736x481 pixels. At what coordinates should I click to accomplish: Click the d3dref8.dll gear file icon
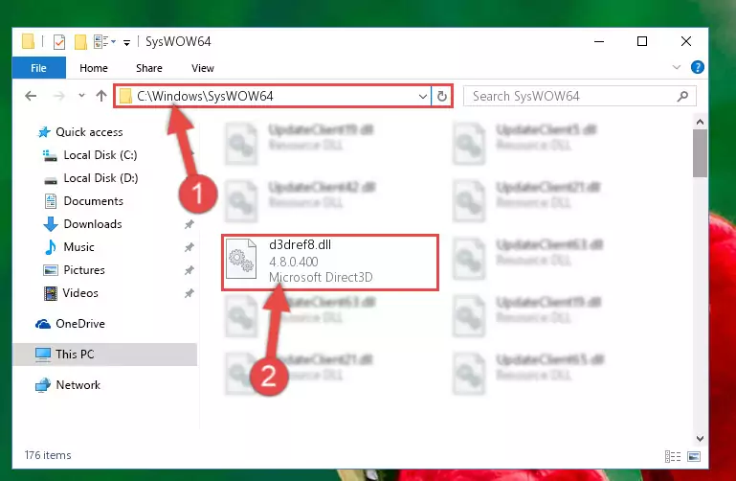241,260
